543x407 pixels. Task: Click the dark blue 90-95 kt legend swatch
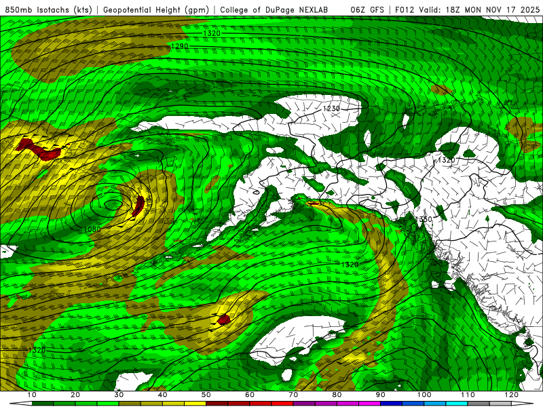click(x=392, y=404)
